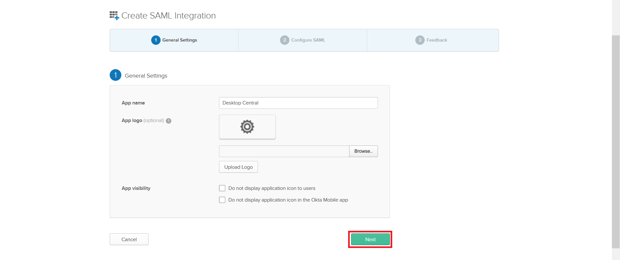Screen dimensions: 620x260
Task: Click the logo file path input field
Action: (x=284, y=151)
